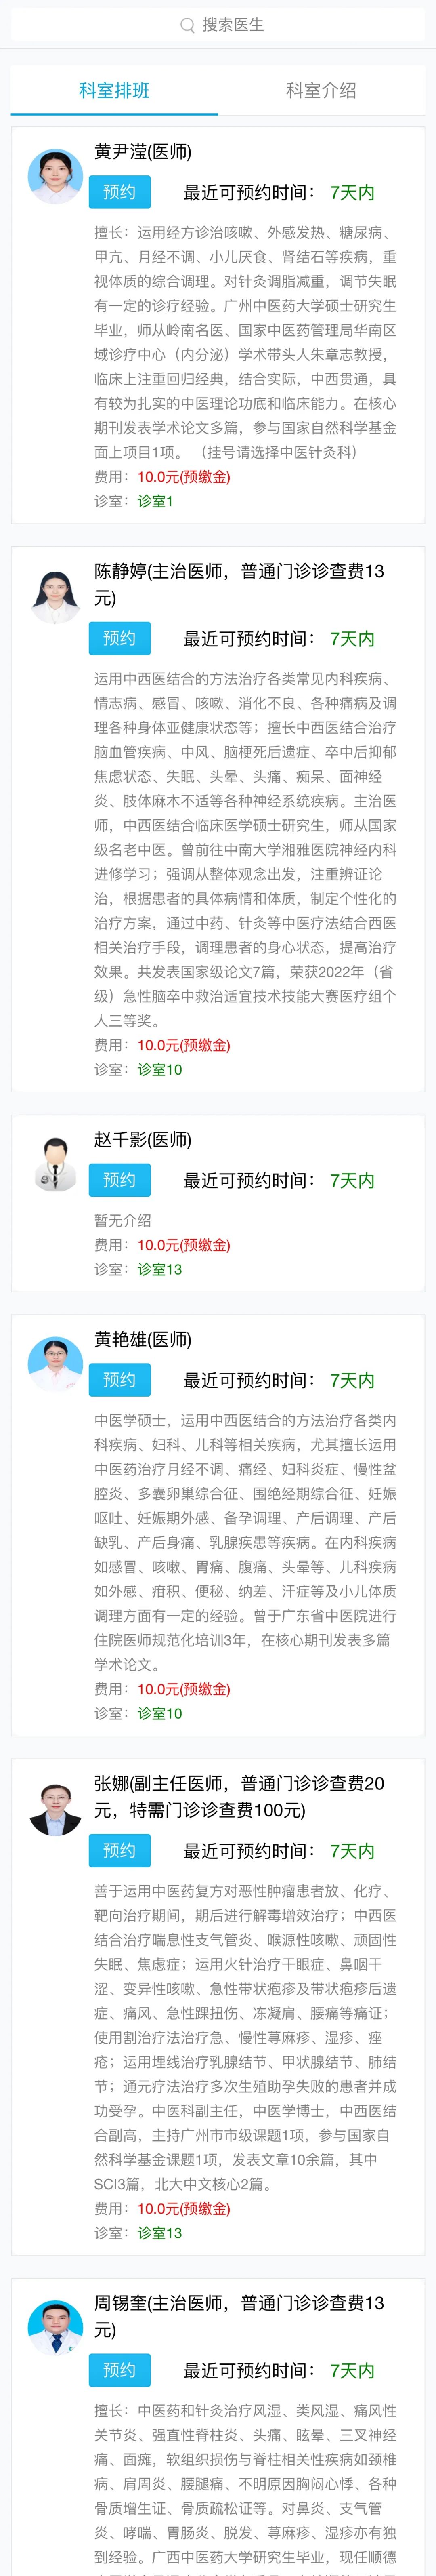Screen dimensions: 436x2576
Task: Click 预约 for doctor 黄艳雄
Action: click(x=119, y=1380)
